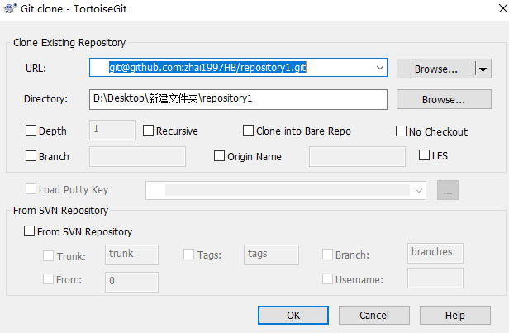
Task: Click the Browse button next to URL
Action: (x=436, y=69)
